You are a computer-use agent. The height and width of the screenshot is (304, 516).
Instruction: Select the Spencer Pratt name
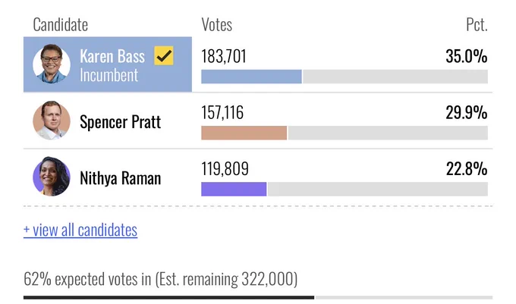pos(121,122)
